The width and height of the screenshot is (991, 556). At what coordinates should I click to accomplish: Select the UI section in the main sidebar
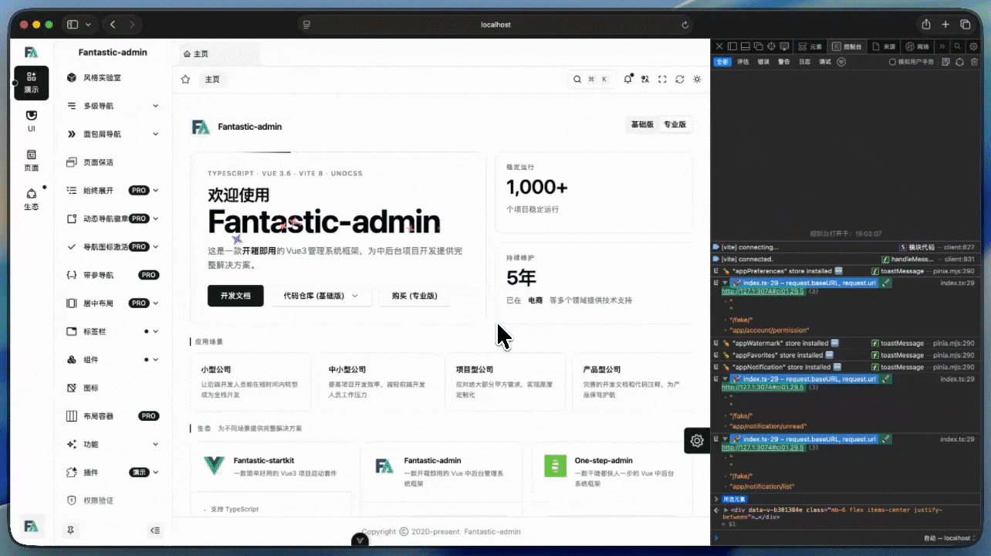[31, 120]
